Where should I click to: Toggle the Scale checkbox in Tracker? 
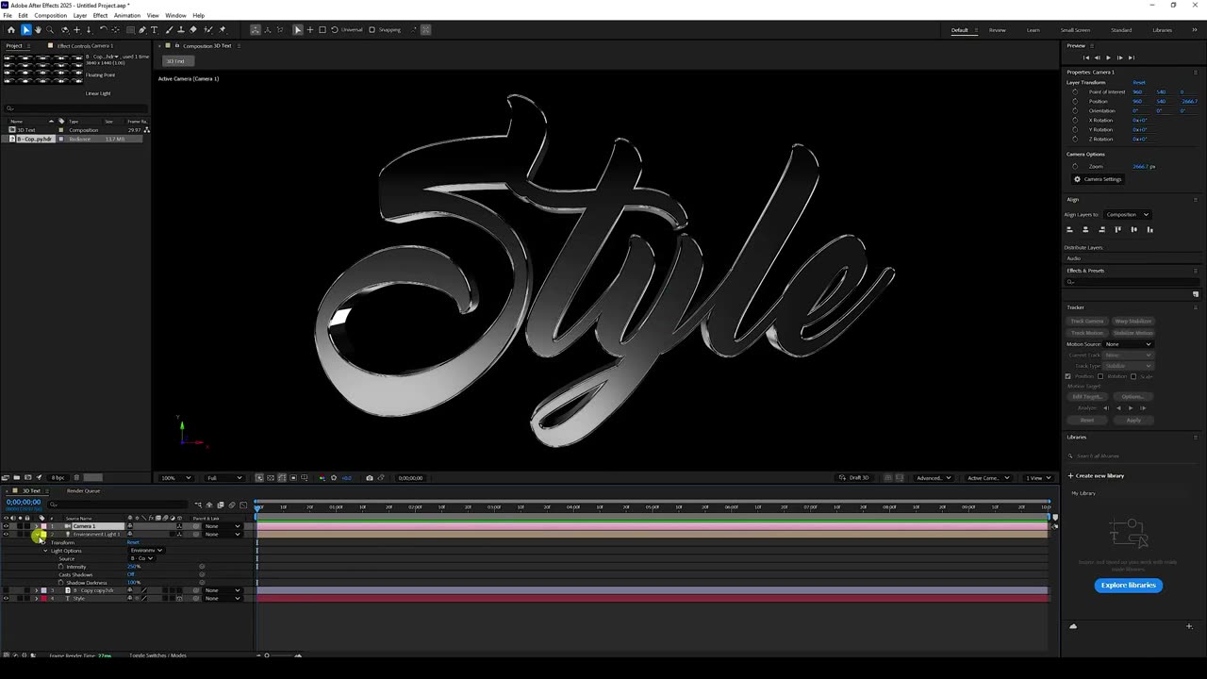(1133, 376)
